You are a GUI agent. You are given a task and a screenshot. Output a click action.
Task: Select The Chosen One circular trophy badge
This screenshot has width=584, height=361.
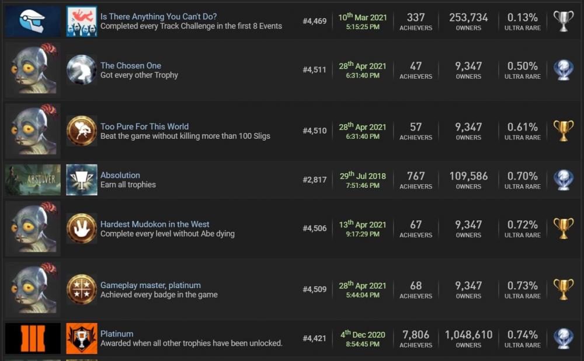81,70
